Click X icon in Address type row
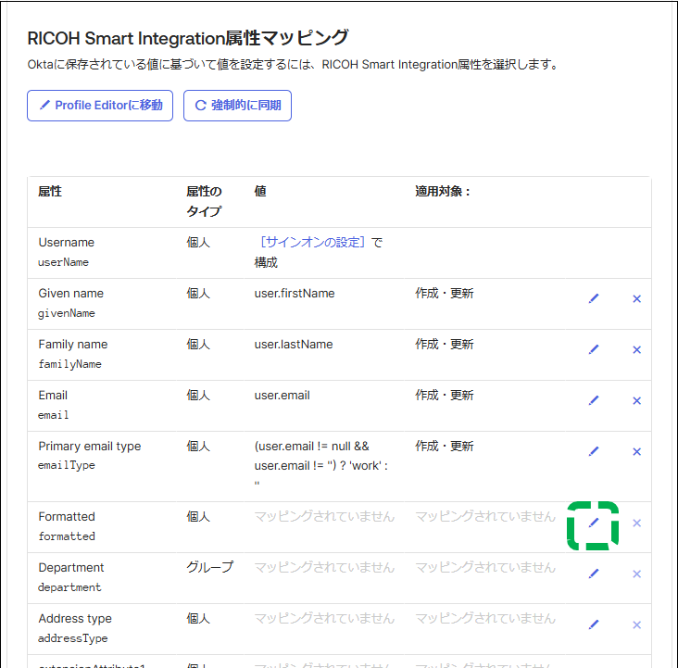Image resolution: width=678 pixels, height=668 pixels. 636,625
